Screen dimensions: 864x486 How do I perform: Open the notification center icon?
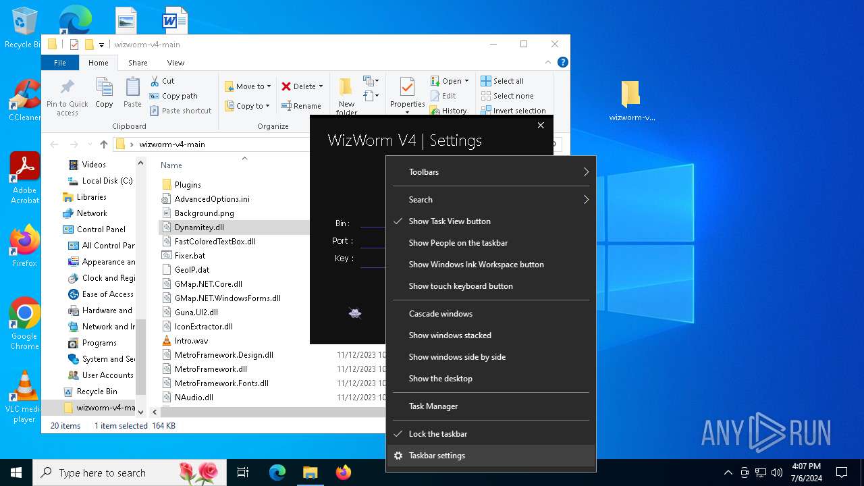[x=842, y=473]
